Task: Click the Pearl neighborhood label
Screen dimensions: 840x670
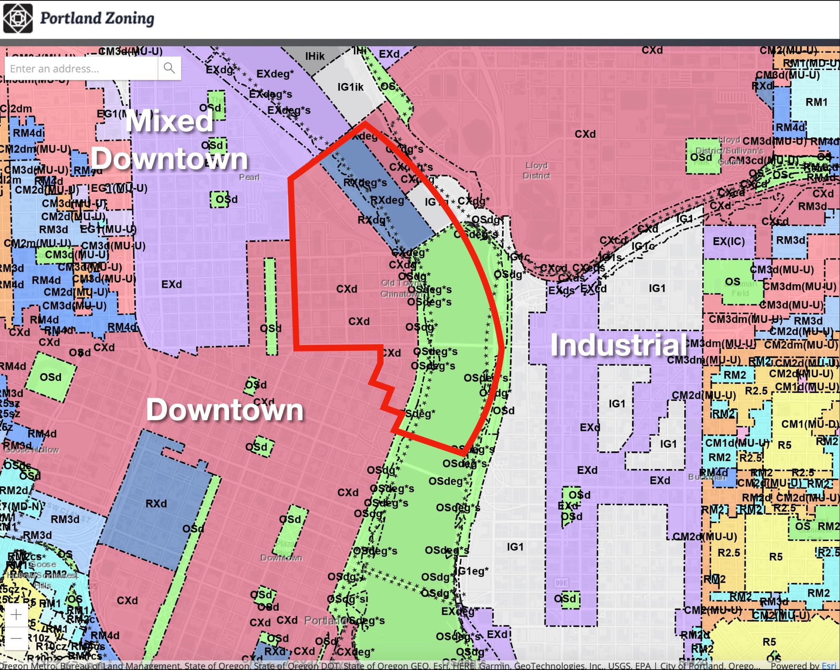Action: coord(249,177)
